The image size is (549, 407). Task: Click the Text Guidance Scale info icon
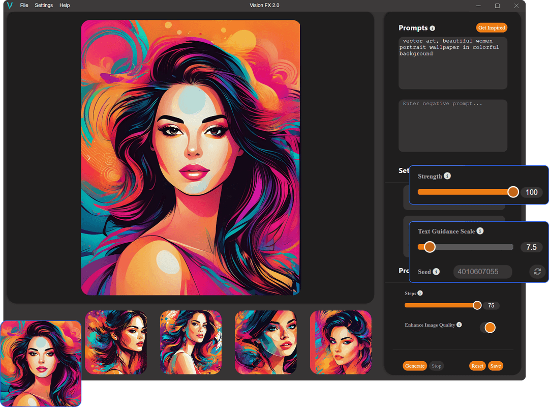click(x=480, y=230)
